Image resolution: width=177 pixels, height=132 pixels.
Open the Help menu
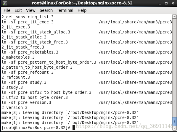pyautogui.click(x=82, y=10)
